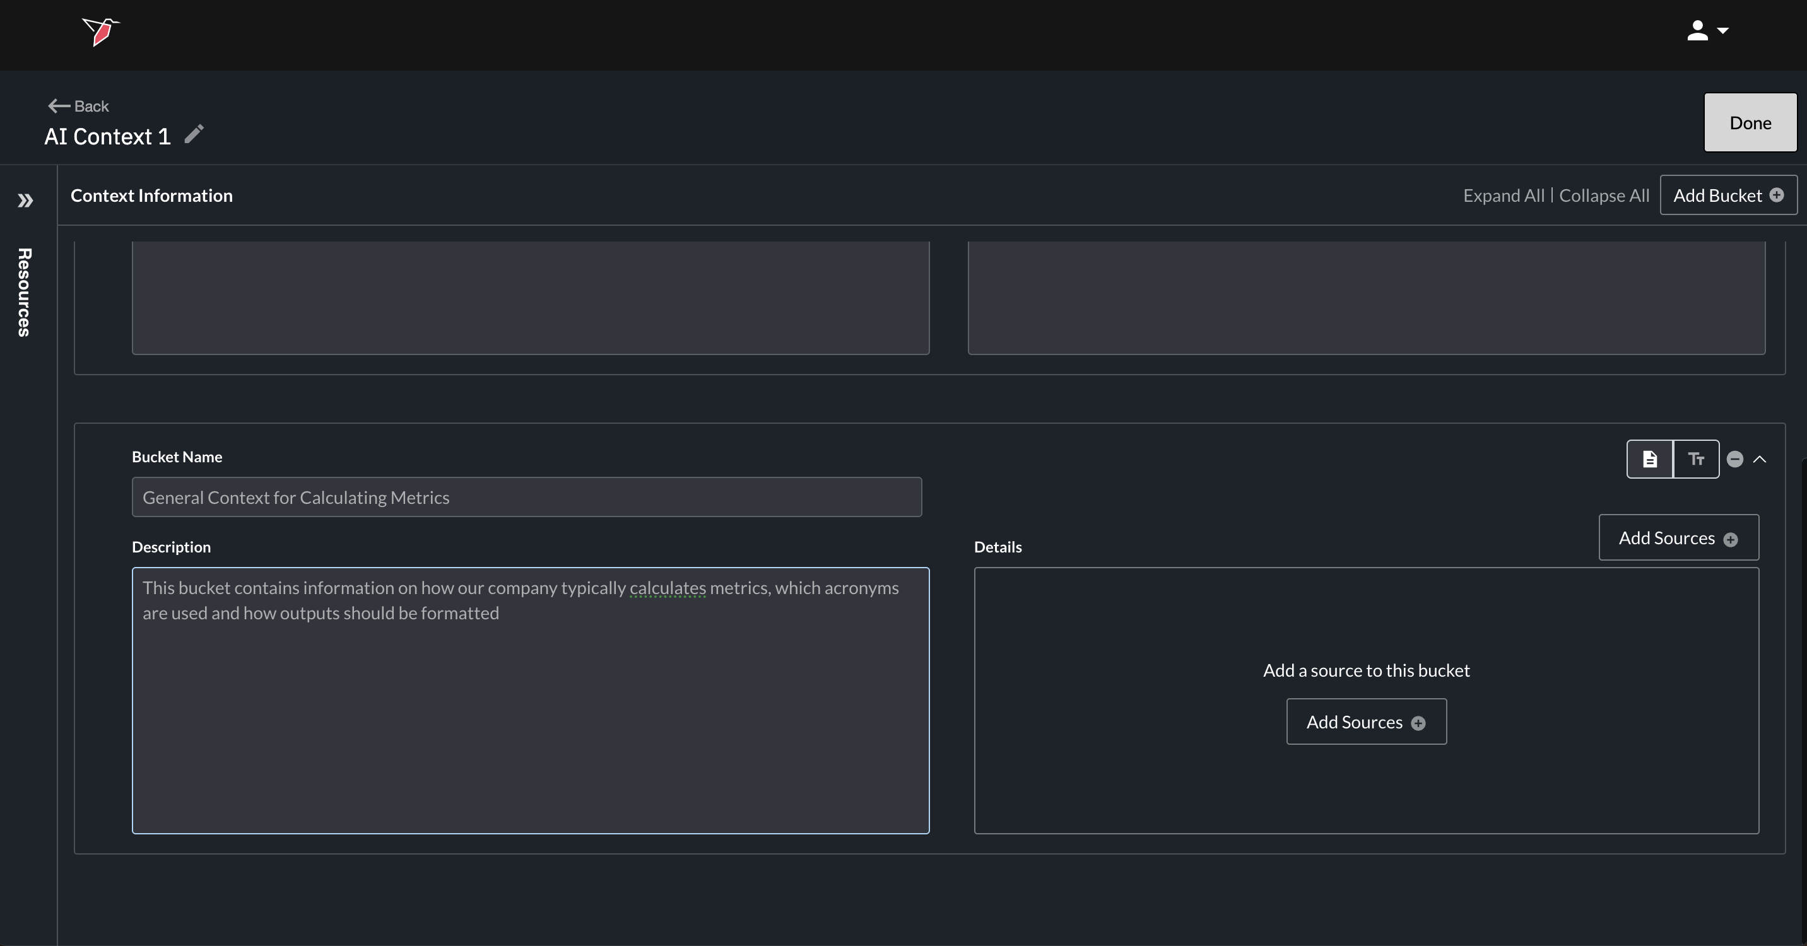Click into the Description text area
This screenshot has width=1807, height=946.
click(531, 700)
